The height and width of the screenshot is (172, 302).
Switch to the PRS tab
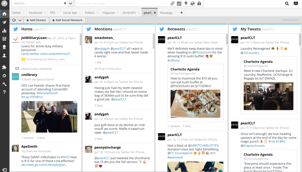[x=52, y=13]
